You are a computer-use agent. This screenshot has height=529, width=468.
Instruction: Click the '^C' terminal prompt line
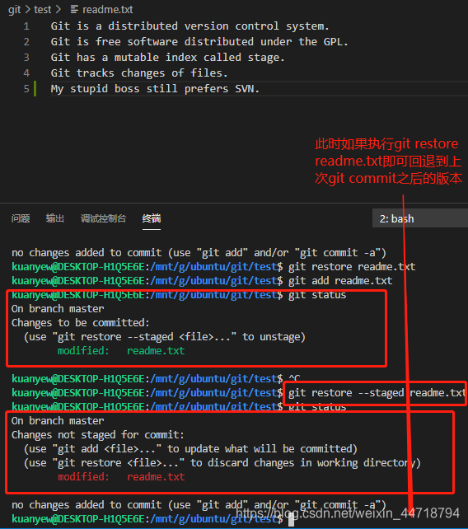[156, 379]
